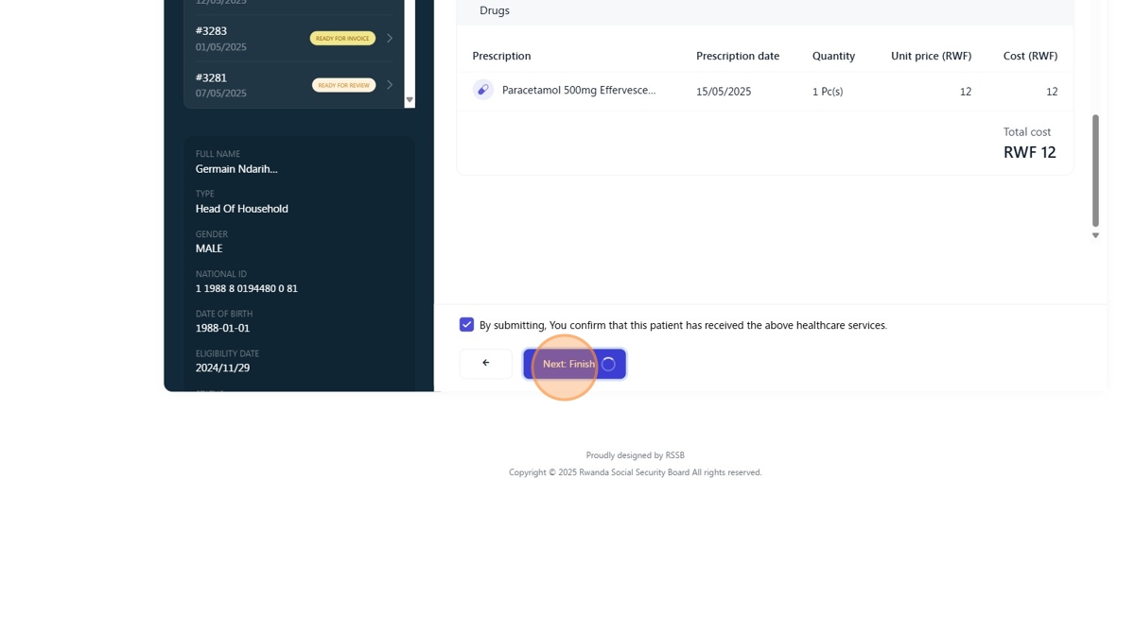Click the main panel scroll down arrow
This screenshot has width=1135, height=633.
coord(1095,235)
